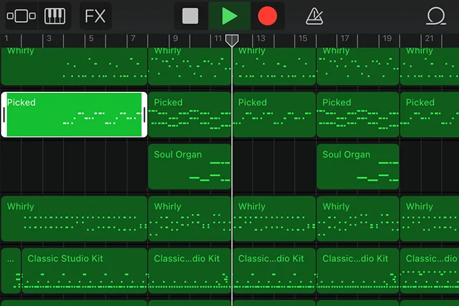Select the Classic...dio Kit region at bar 8

[189, 271]
